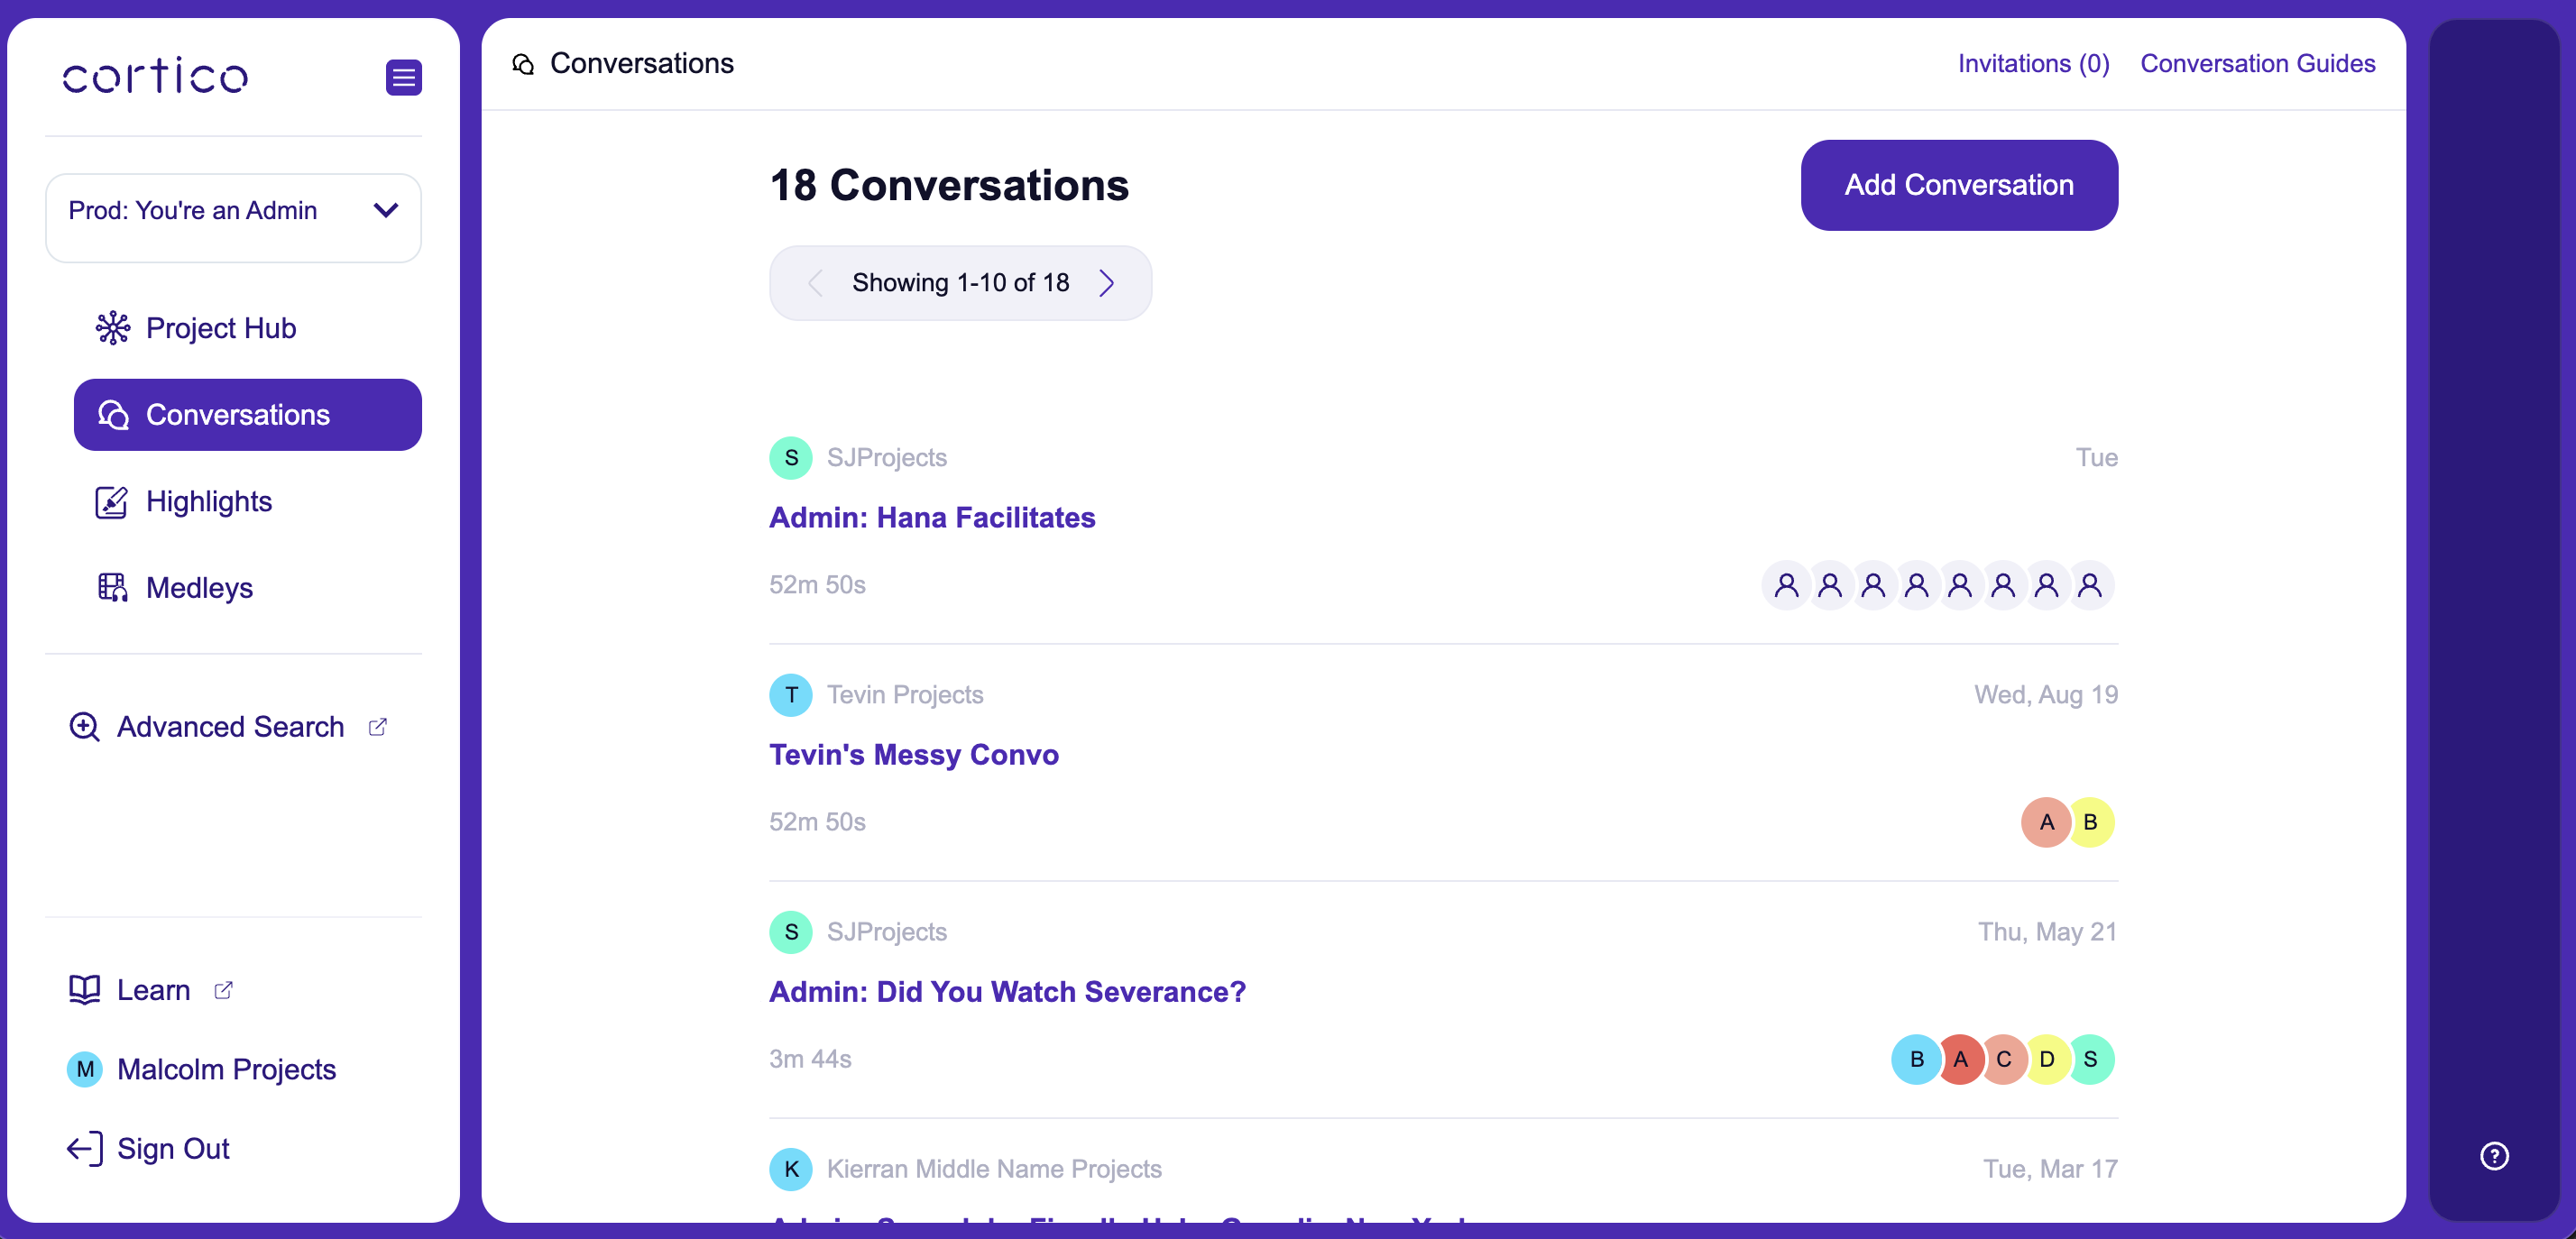2576x1239 pixels.
Task: Click the Add Conversation button
Action: (1959, 185)
